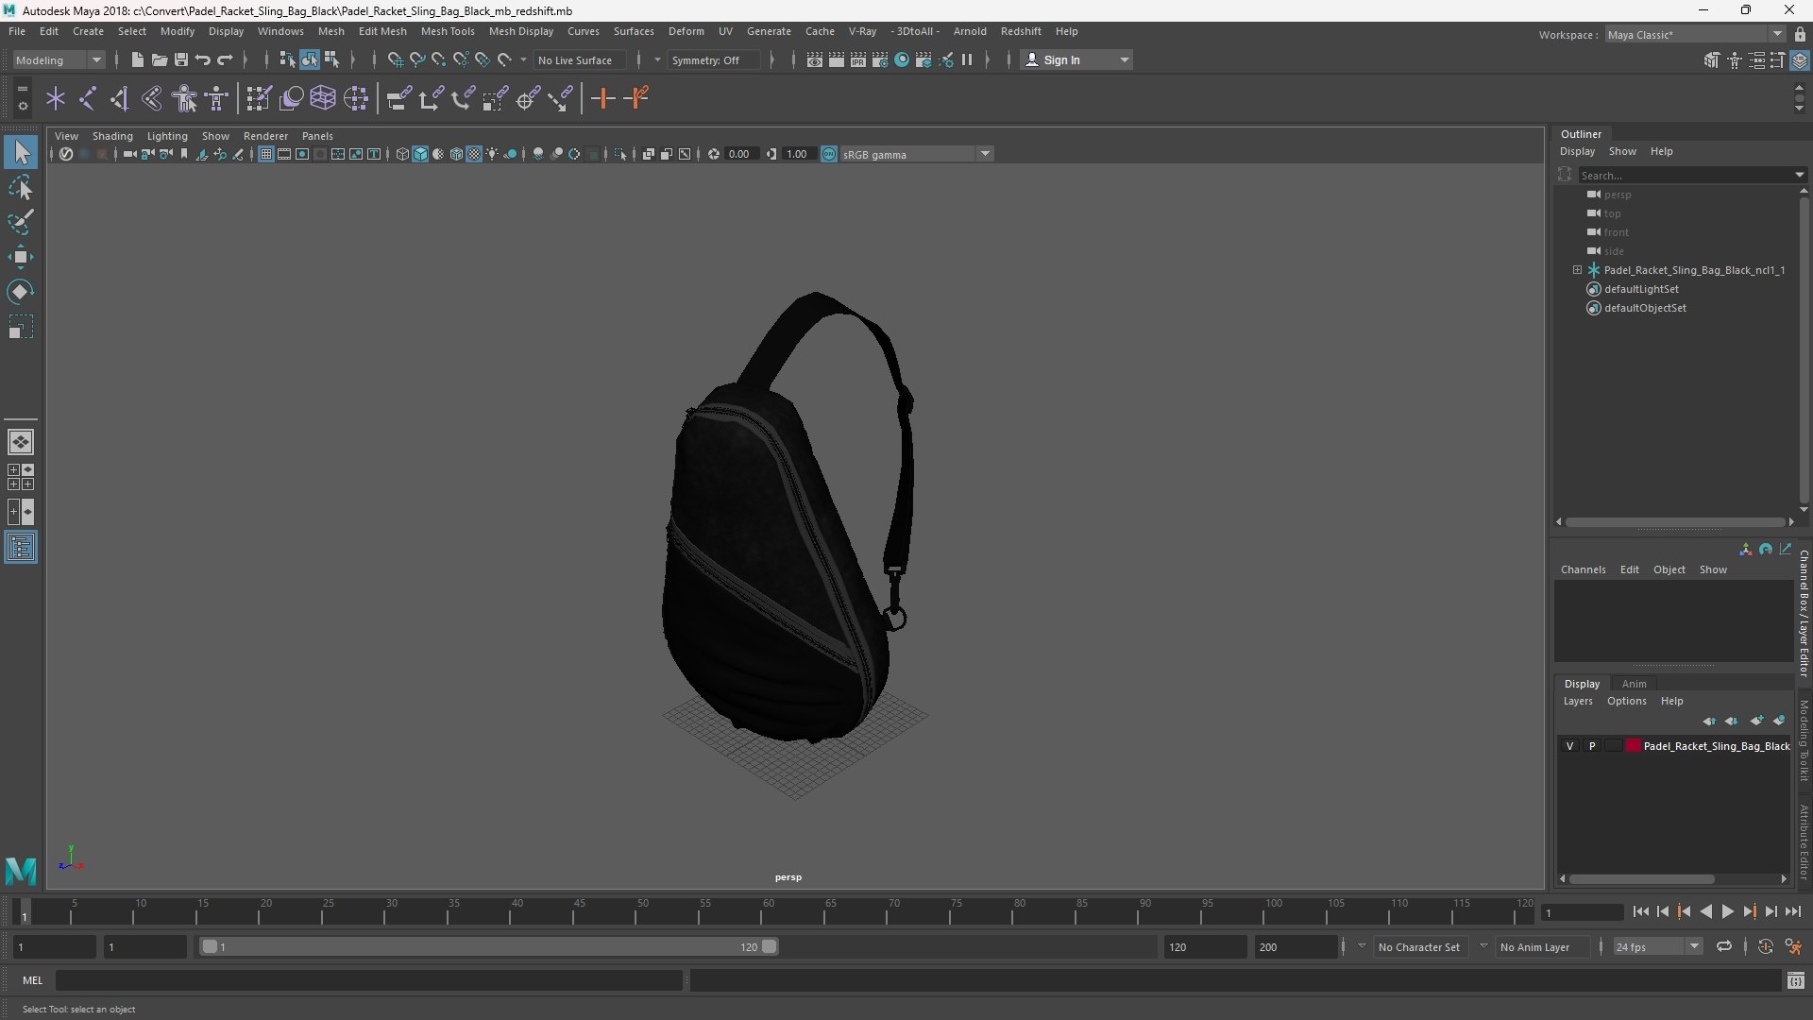This screenshot has height=1020, width=1813.
Task: Activate the Move tool in toolbox
Action: coord(21,257)
